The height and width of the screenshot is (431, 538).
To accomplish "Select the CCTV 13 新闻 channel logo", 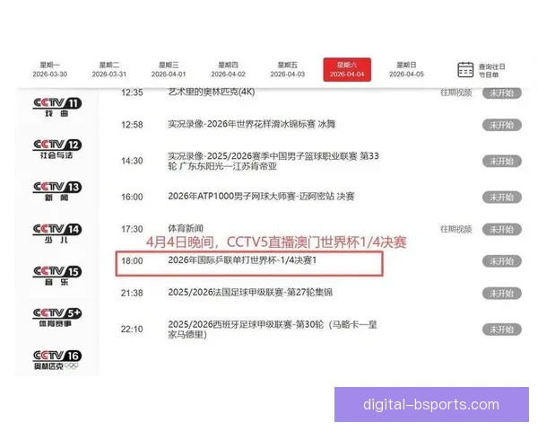I will click(x=57, y=191).
